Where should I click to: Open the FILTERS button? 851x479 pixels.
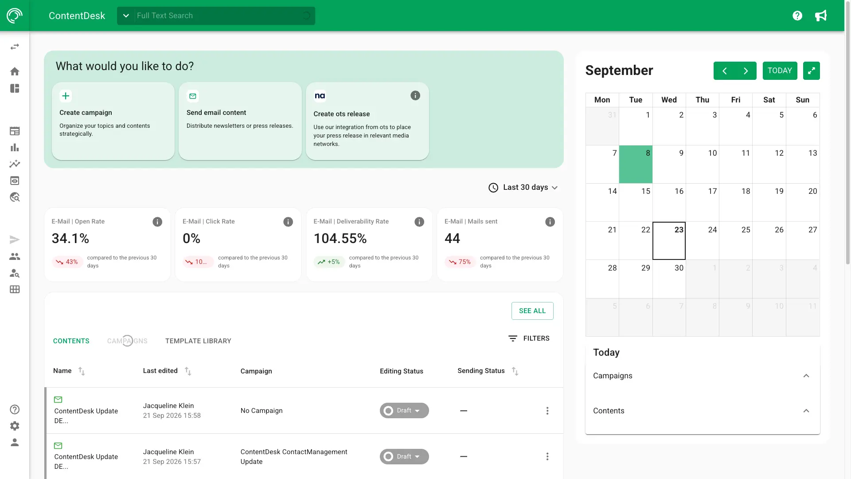tap(529, 338)
